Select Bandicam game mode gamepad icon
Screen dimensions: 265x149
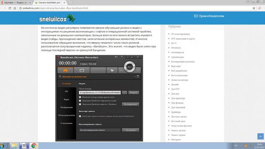click(x=65, y=70)
